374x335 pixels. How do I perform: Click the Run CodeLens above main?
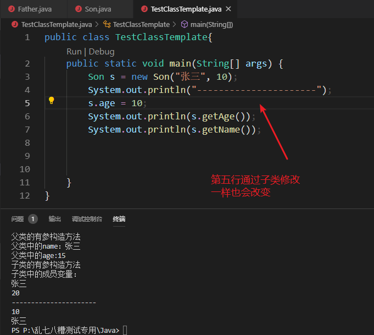pyautogui.click(x=74, y=51)
